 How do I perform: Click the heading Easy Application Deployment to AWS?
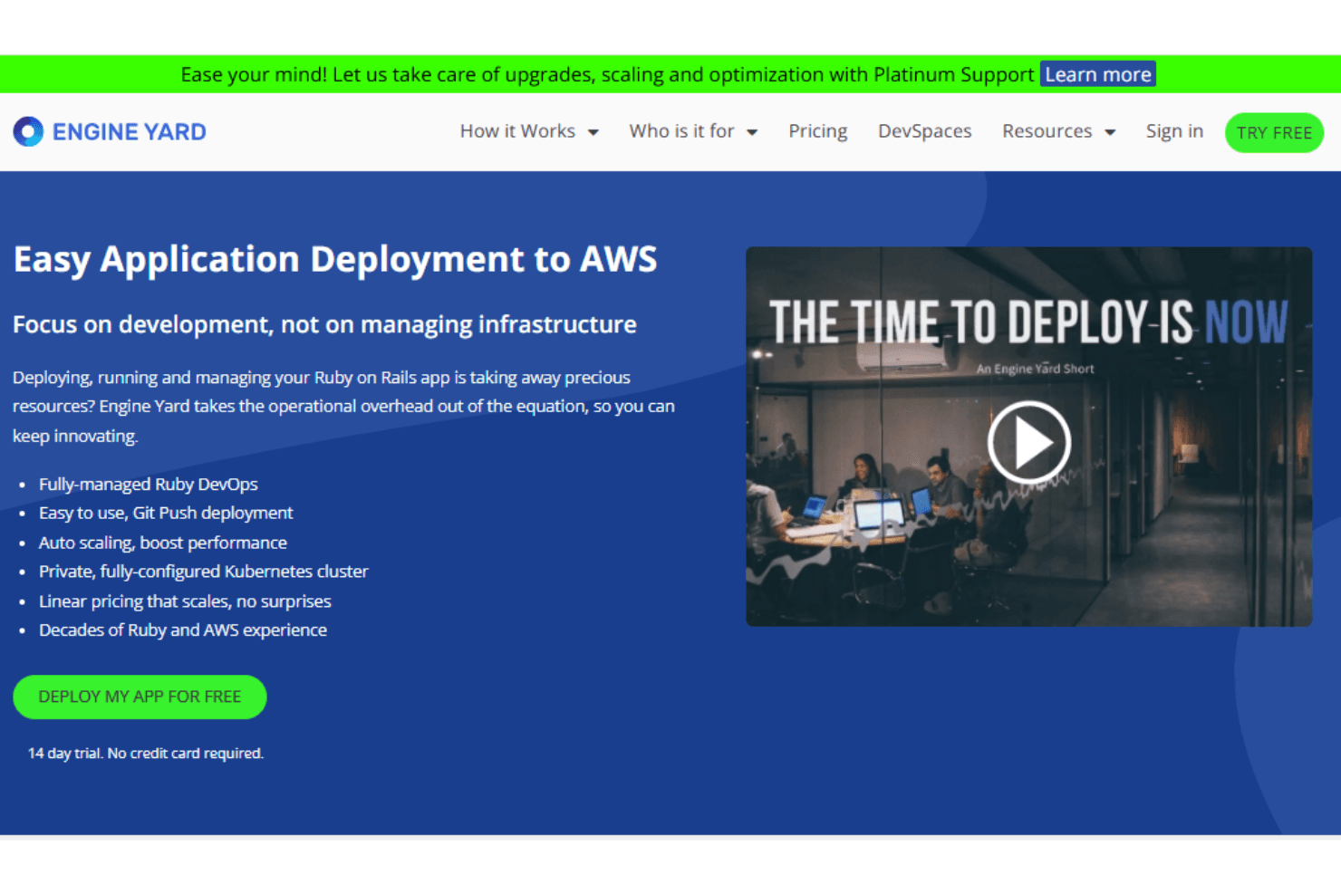(x=335, y=259)
